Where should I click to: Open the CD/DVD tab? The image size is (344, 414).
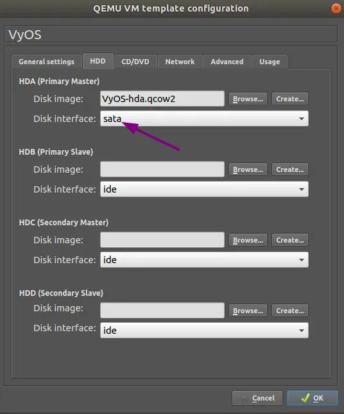[135, 62]
